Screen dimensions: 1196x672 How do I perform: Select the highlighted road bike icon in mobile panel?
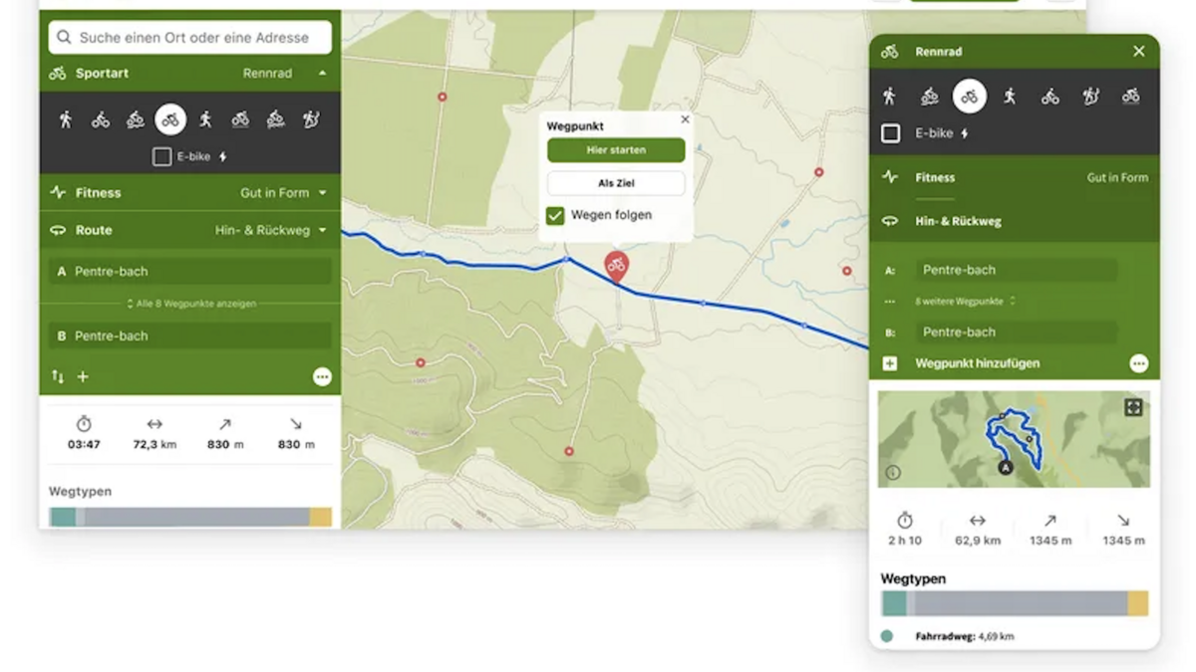point(970,97)
